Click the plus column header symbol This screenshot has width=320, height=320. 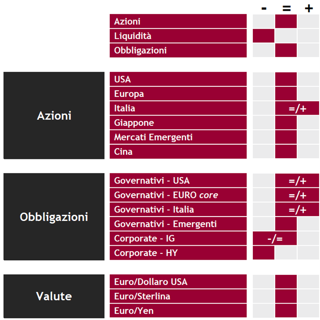308,8
